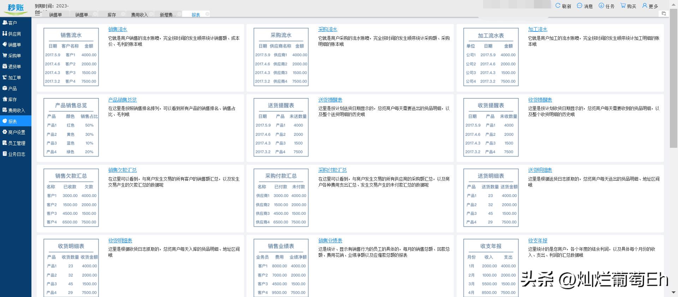Switch to the 库存 tab
The height and width of the screenshot is (297, 678).
(112, 15)
